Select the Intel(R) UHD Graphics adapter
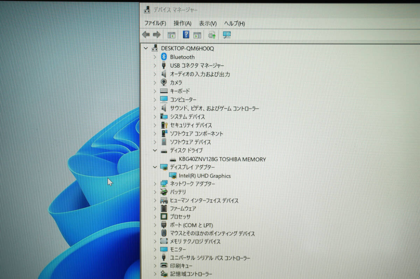This screenshot has height=279, width=420. (x=205, y=176)
